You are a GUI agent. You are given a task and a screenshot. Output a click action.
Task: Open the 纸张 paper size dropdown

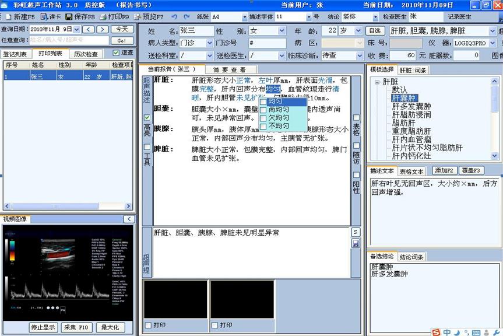[x=244, y=17]
